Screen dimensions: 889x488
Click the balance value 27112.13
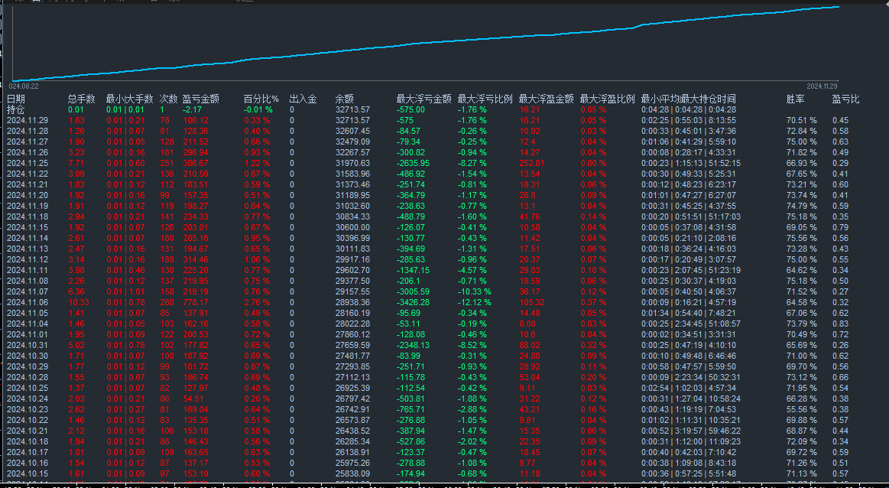pyautogui.click(x=352, y=377)
